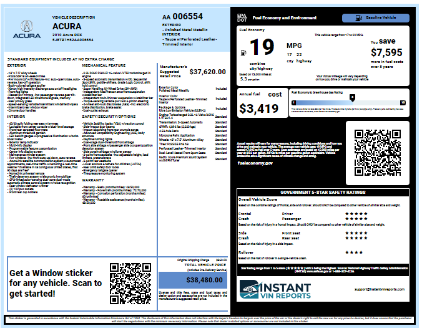Click the MSRP $37,620.00 amount
Viewport: 422px width, 331px height.
pyautogui.click(x=207, y=72)
